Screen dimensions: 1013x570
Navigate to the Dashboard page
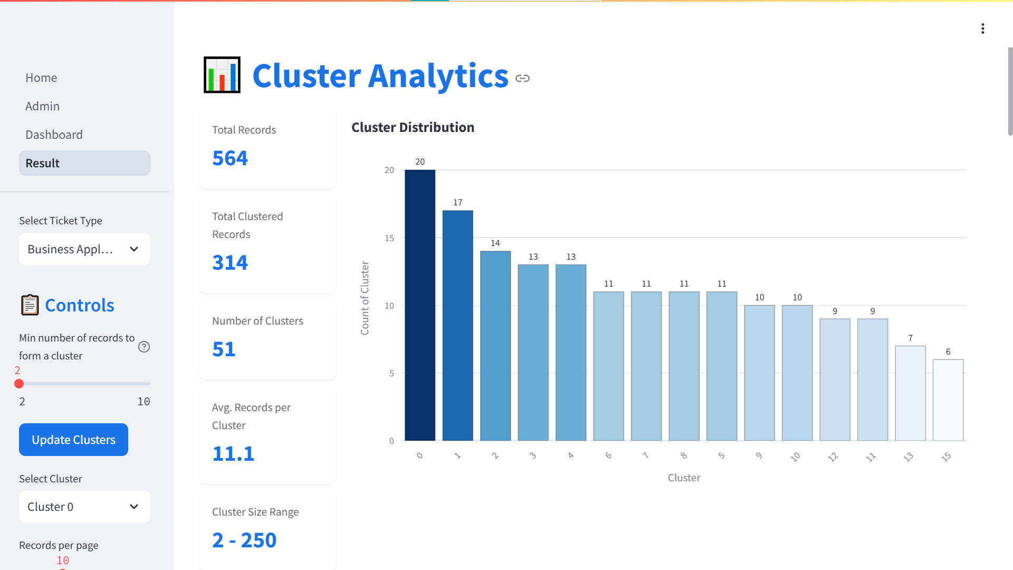coord(54,135)
